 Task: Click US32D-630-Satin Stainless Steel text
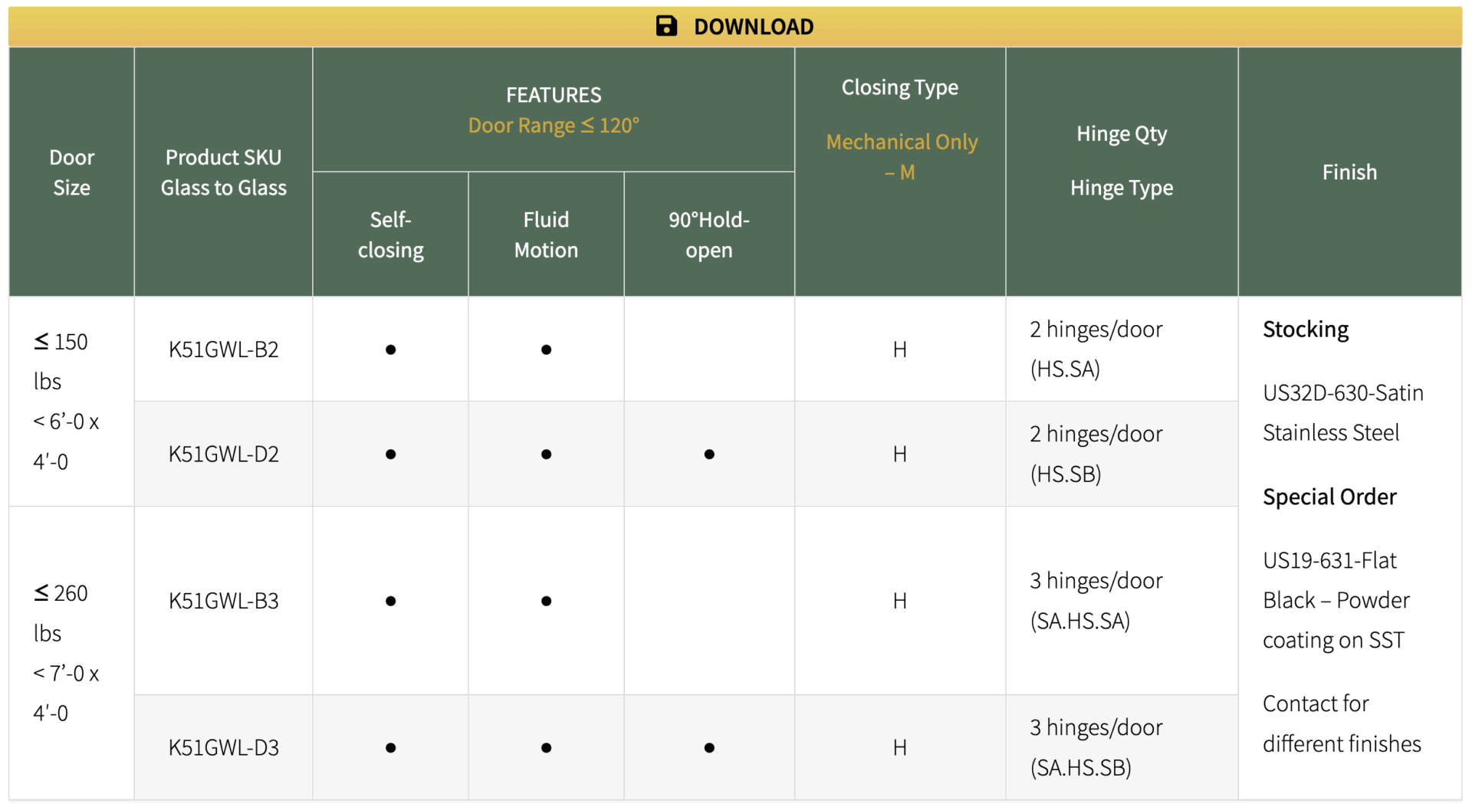click(1343, 413)
